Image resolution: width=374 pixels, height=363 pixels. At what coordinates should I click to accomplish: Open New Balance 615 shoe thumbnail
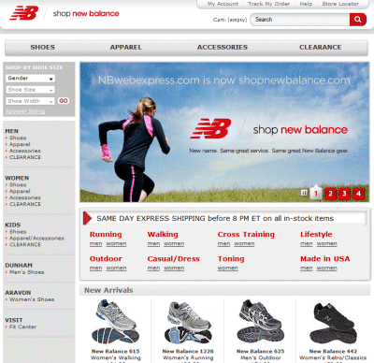[116, 322]
